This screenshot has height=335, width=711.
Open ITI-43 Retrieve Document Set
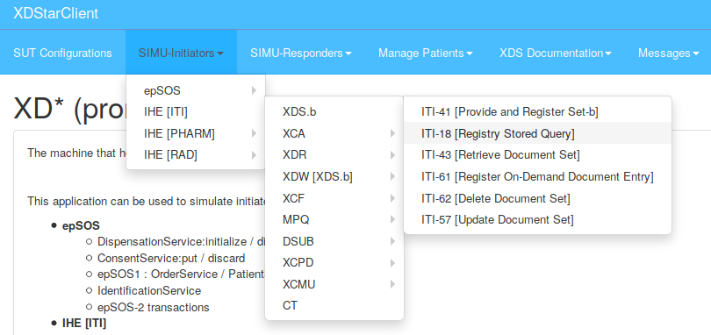[537, 155]
